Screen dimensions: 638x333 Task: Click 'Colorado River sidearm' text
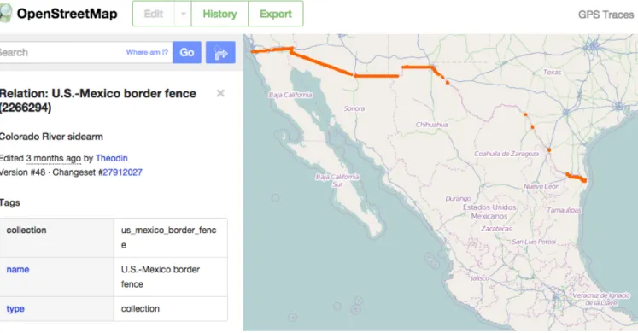[x=51, y=137]
